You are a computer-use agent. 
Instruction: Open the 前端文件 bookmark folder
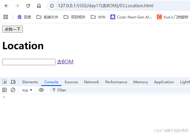[x=47, y=17]
